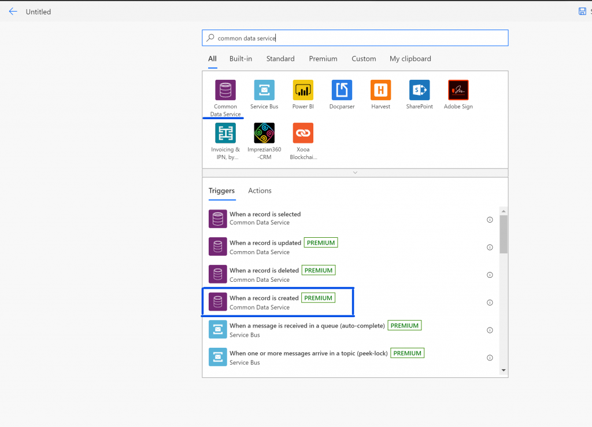Select the Imprezian360-CRM connector icon

point(264,133)
